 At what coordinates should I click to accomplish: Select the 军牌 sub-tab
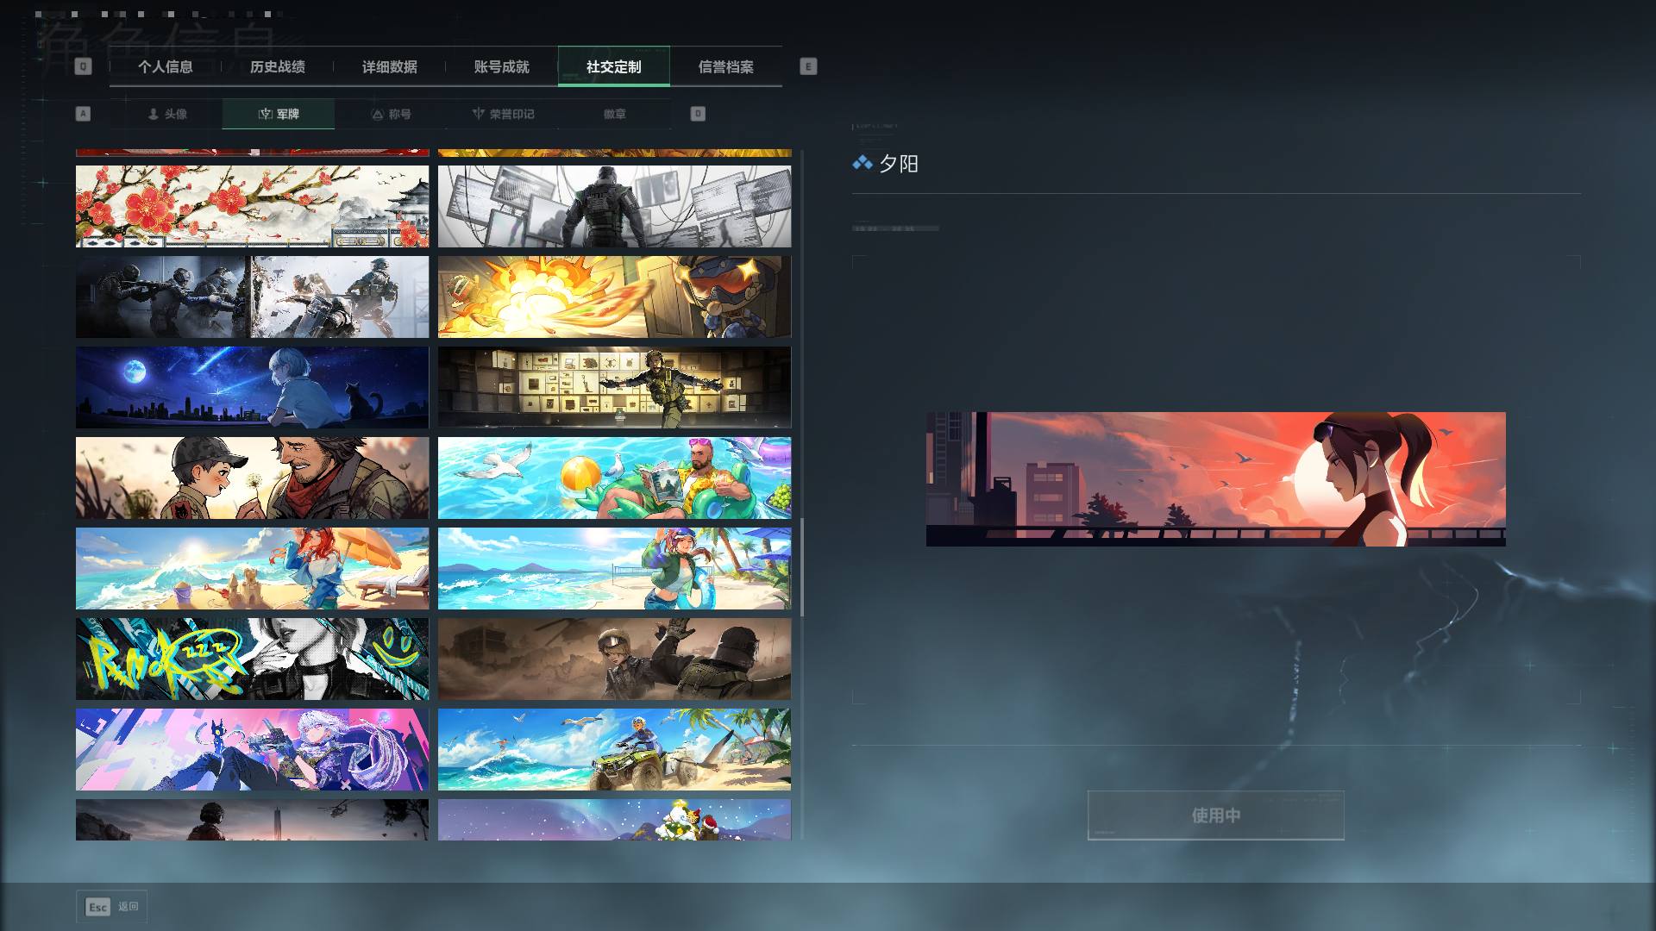(x=279, y=114)
